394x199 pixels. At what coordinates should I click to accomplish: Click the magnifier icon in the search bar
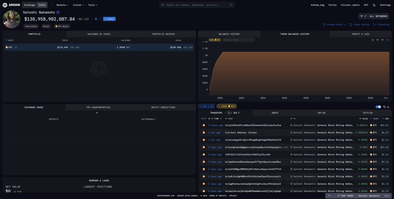pyautogui.click(x=163, y=5)
